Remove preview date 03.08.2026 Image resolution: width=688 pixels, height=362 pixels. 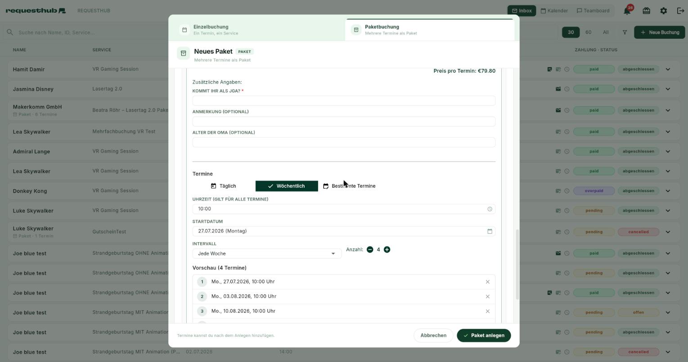(487, 296)
